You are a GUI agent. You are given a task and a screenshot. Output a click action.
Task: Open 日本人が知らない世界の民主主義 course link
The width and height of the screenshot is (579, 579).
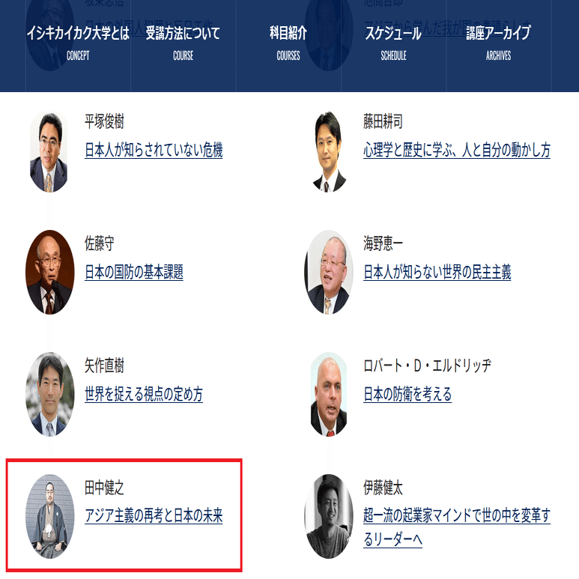click(x=437, y=272)
